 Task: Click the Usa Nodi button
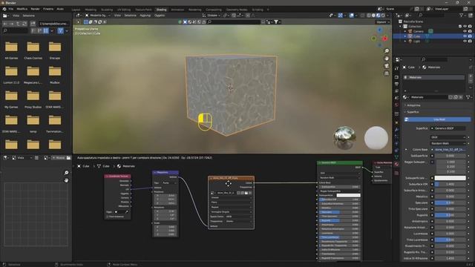click(x=437, y=119)
